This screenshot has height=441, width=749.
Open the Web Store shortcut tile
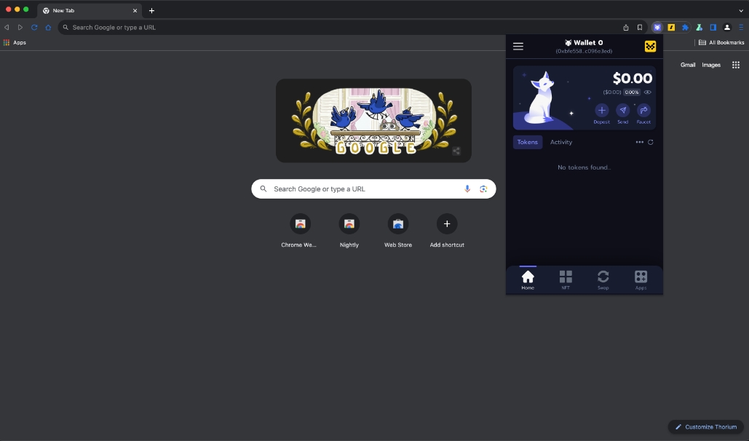point(398,231)
